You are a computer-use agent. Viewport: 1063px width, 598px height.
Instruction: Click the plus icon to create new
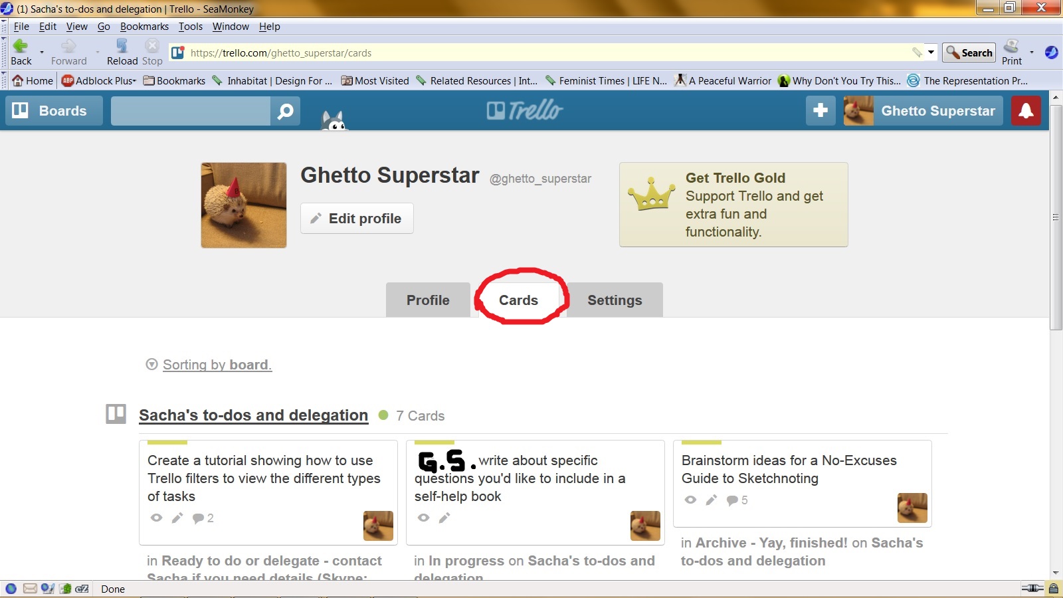pos(821,110)
